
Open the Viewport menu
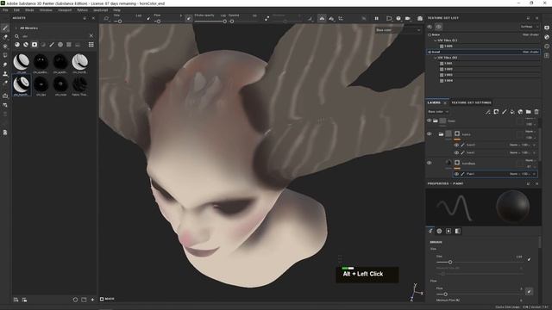click(65, 10)
